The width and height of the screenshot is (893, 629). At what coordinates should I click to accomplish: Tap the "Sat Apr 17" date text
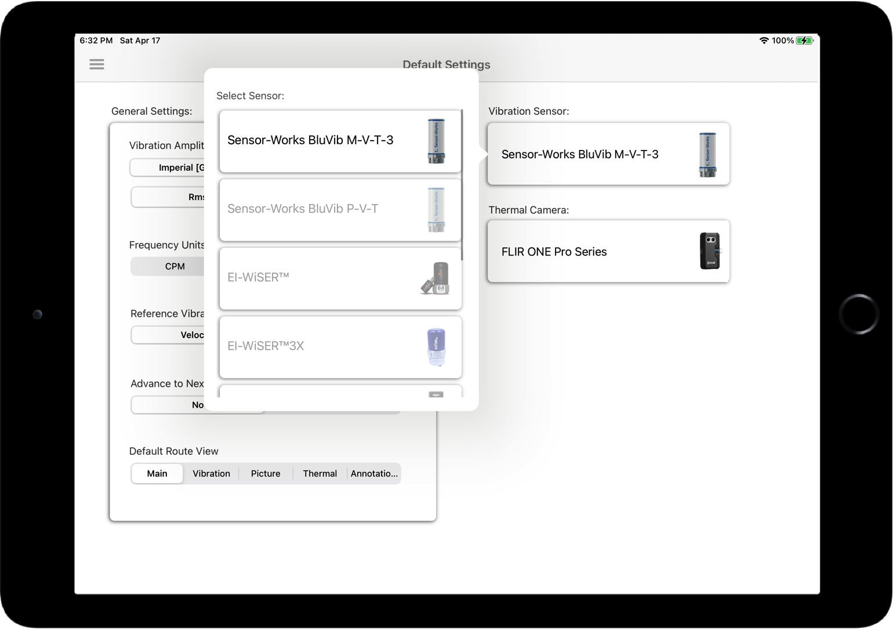point(140,41)
